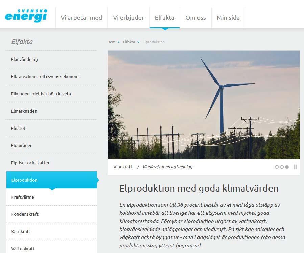Click the wind turbine slideshow image
The height and width of the screenshot is (253, 304).
click(x=204, y=105)
